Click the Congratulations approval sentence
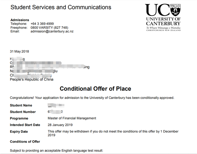Image resolution: width=197 pixels, height=154 pixels. coord(92,98)
